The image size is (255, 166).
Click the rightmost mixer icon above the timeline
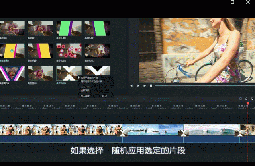pyautogui.click(x=252, y=99)
